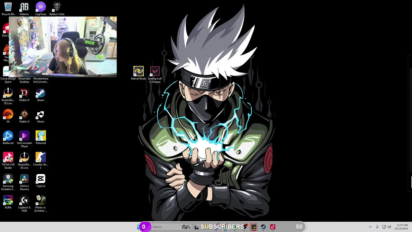
Task: Select the Battle.net desktop shortcut
Action: pyautogui.click(x=8, y=138)
